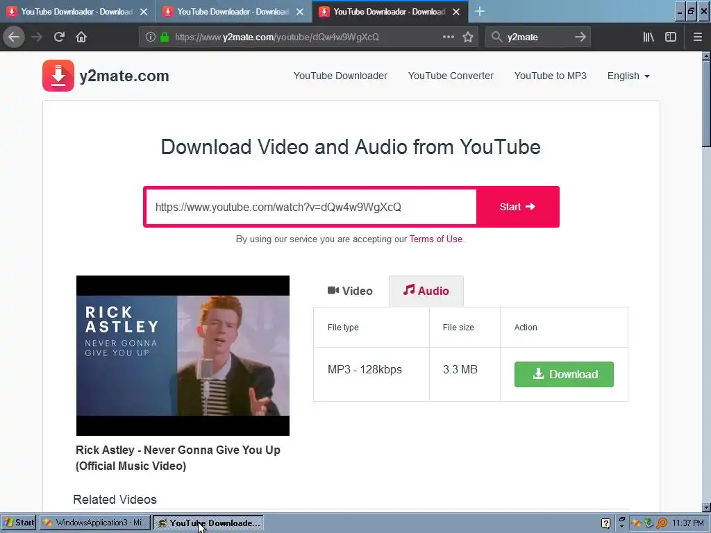Click the magnifier icon in the search box
This screenshot has width=711, height=533.
pos(497,37)
